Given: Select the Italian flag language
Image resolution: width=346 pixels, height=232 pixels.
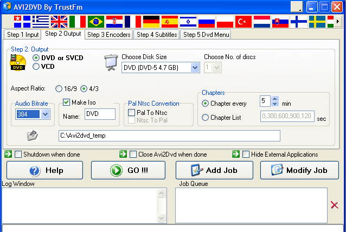Looking at the screenshot, I should tap(78, 22).
